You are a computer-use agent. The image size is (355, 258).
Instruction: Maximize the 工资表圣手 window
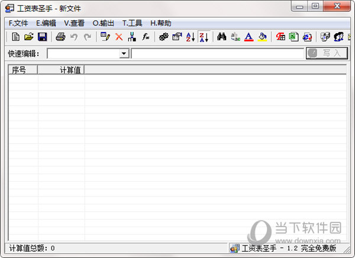tap(315, 7)
